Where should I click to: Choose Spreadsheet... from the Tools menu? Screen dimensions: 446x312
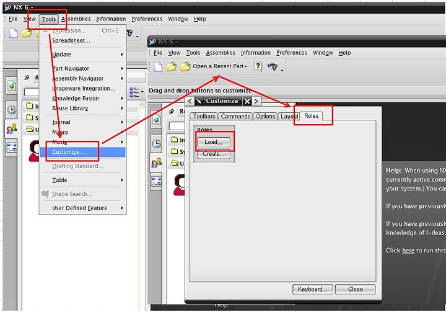(82, 40)
